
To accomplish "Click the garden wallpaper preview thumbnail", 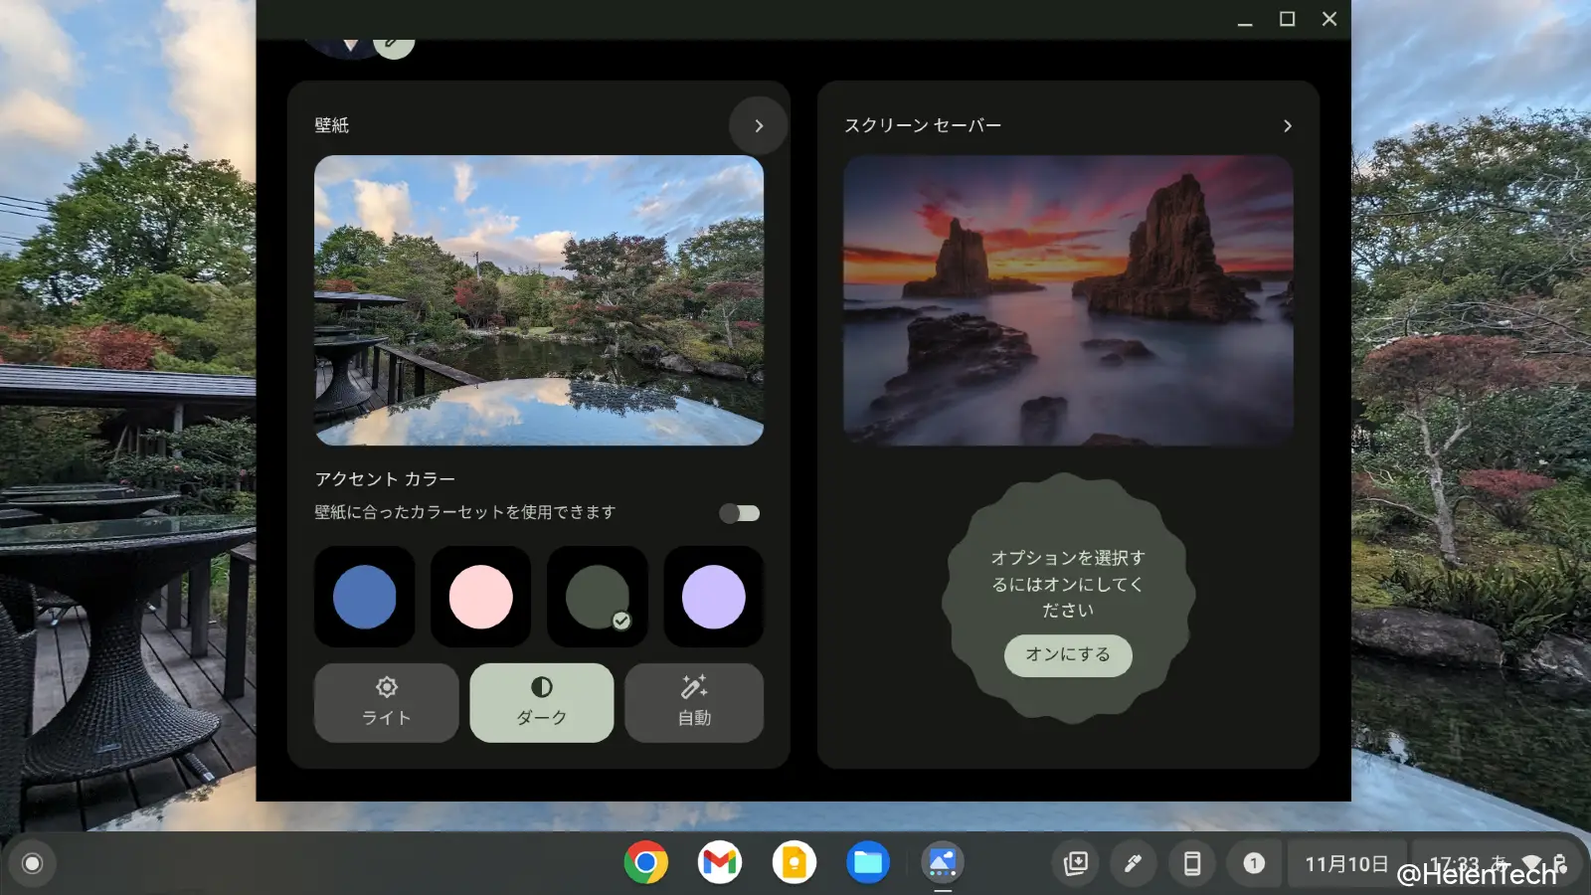I will [x=537, y=299].
